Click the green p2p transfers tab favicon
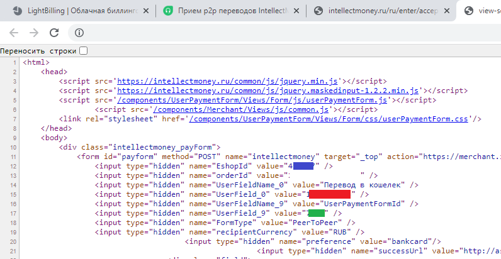This screenshot has width=501, height=259. click(x=168, y=11)
